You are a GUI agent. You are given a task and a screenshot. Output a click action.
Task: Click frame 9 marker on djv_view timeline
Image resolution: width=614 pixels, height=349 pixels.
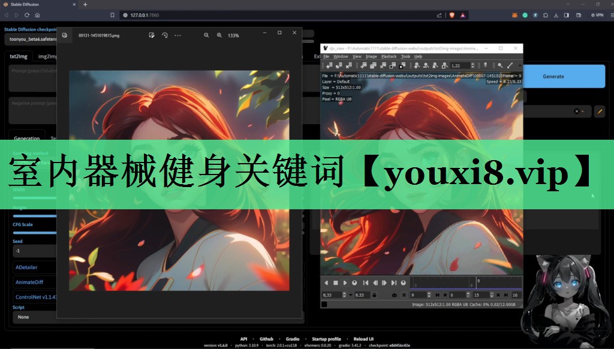pyautogui.click(x=477, y=283)
